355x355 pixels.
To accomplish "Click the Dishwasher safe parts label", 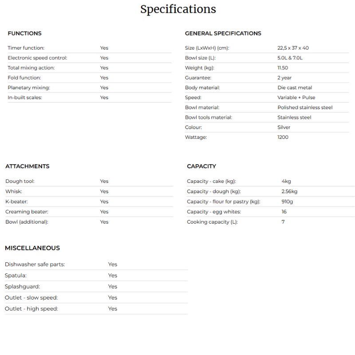I will click(x=35, y=264).
